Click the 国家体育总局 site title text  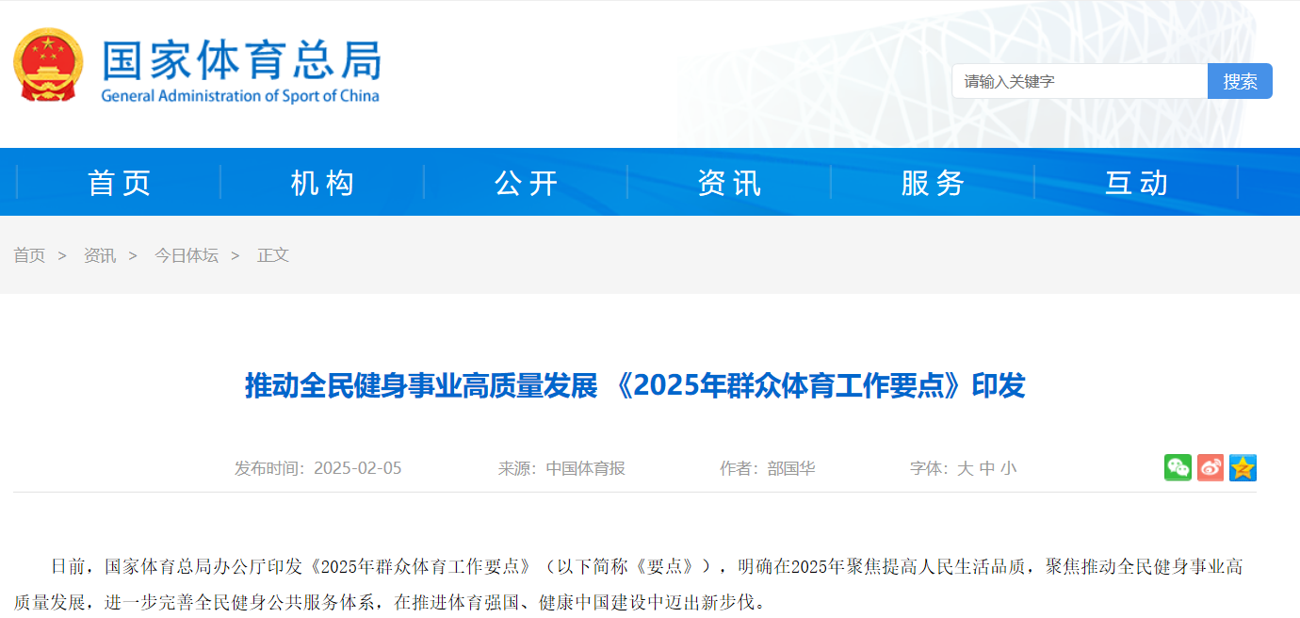pyautogui.click(x=241, y=60)
